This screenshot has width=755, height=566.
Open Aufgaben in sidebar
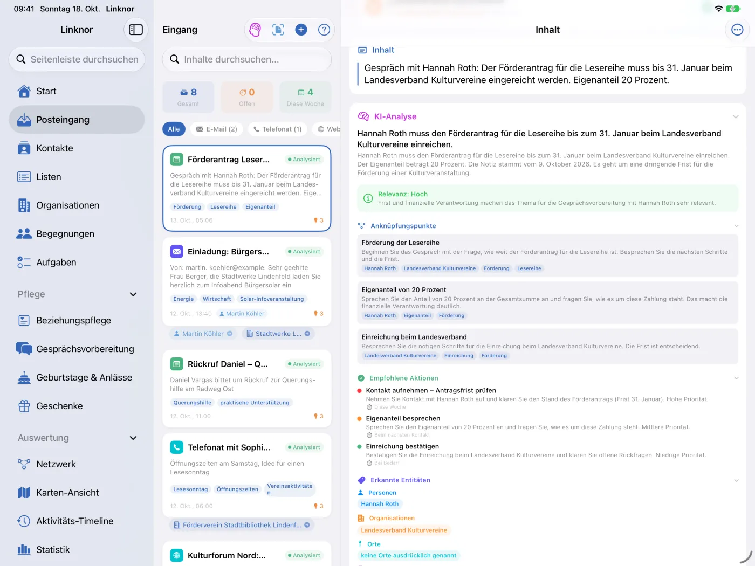[x=77, y=263]
